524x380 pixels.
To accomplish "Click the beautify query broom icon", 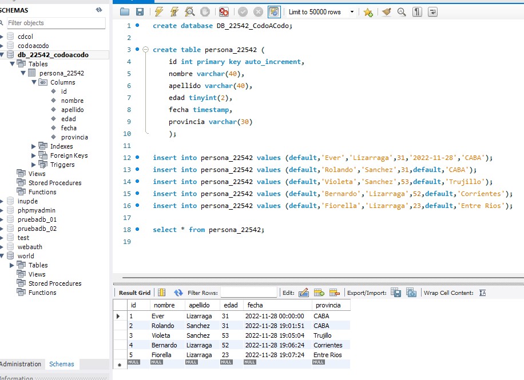I will tap(386, 12).
